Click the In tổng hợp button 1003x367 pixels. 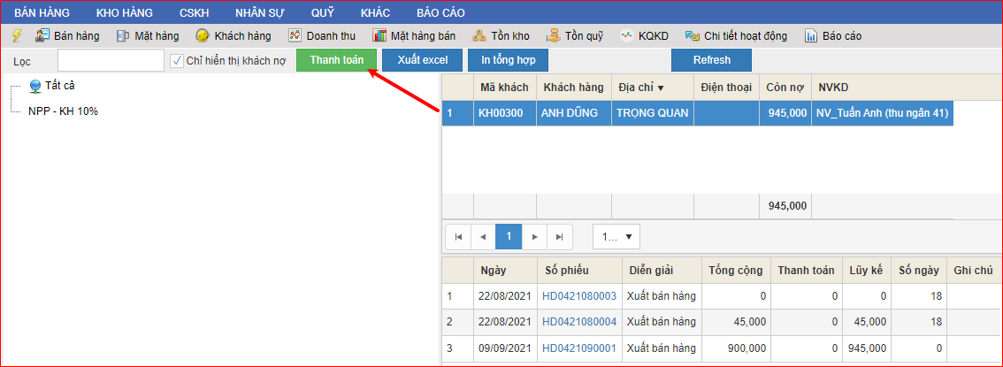(x=508, y=60)
